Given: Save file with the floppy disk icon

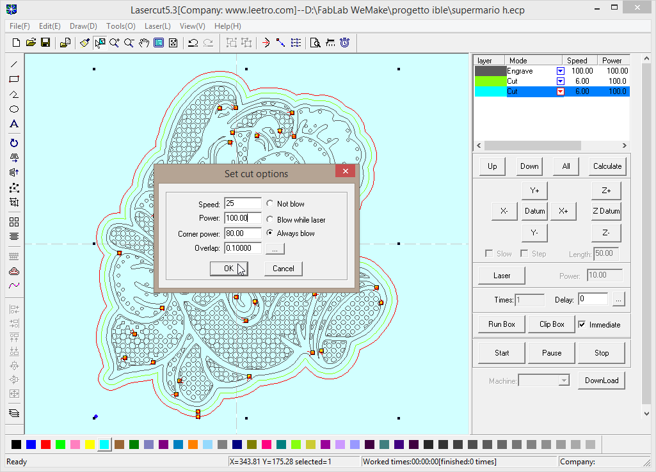Looking at the screenshot, I should (x=45, y=43).
